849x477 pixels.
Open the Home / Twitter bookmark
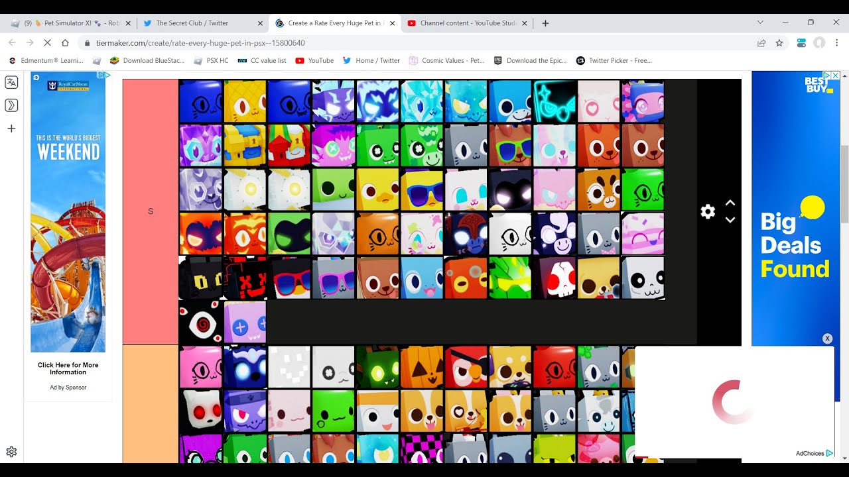(x=371, y=60)
